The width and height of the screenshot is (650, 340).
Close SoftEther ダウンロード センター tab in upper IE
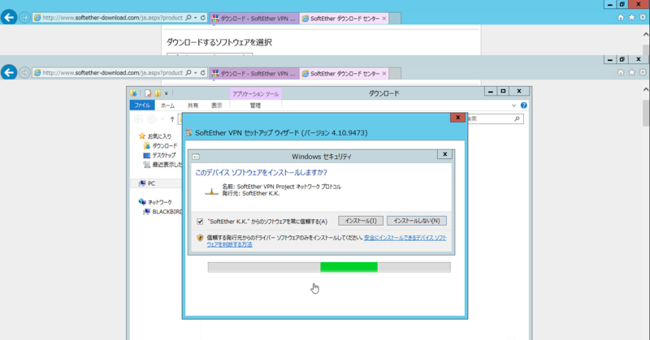384,19
